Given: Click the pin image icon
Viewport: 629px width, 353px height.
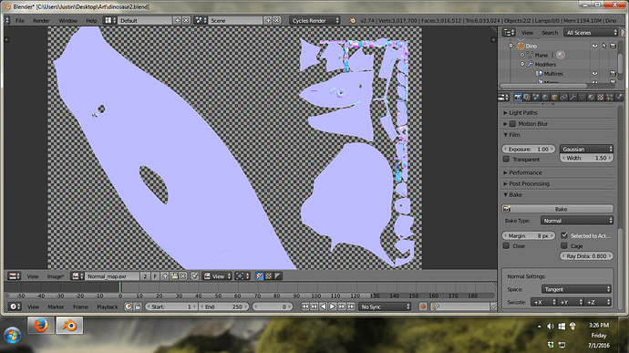Looking at the screenshot, I should coord(194,276).
